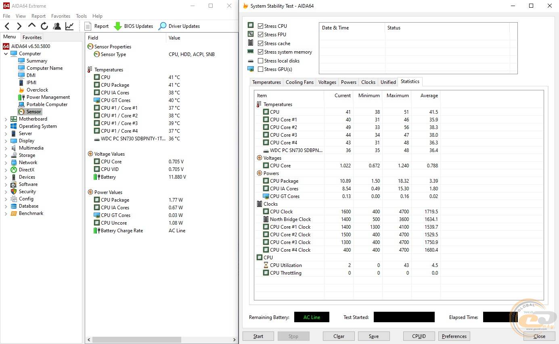
Task: Expand the Storage tree node
Action: [6, 155]
